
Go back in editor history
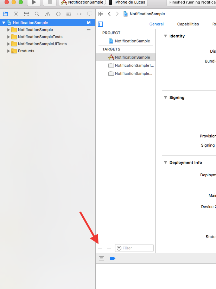109,14
